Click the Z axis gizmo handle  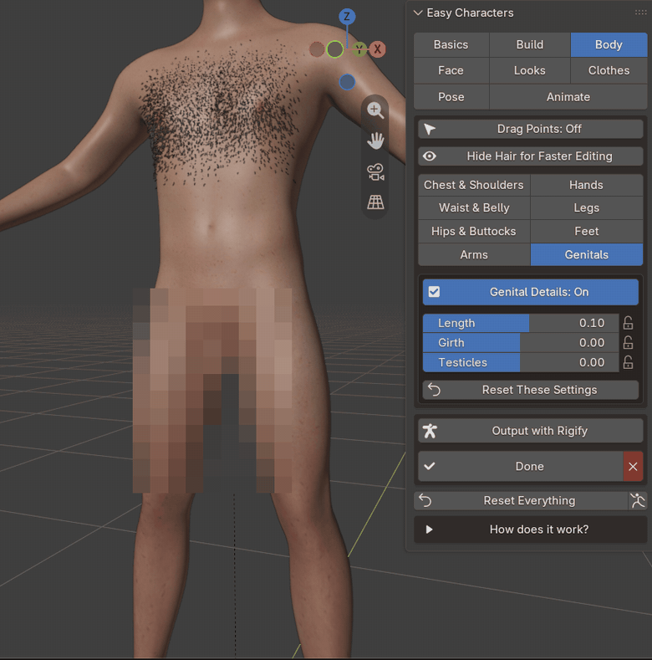click(x=347, y=17)
